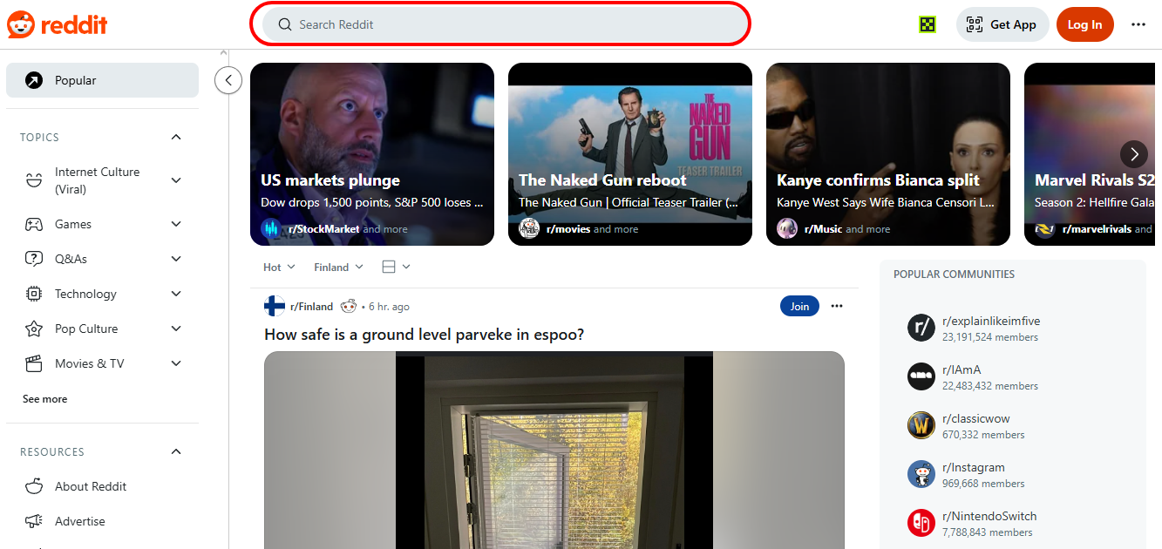The height and width of the screenshot is (549, 1162).
Task: Open The Naked Gun reboot card
Action: 630,154
